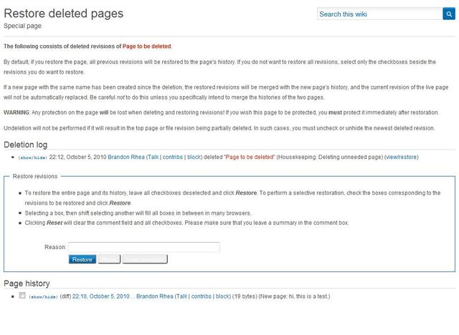Open the quoted Page to be deleted link in log
Screen dimensions: 459x335
(250, 157)
